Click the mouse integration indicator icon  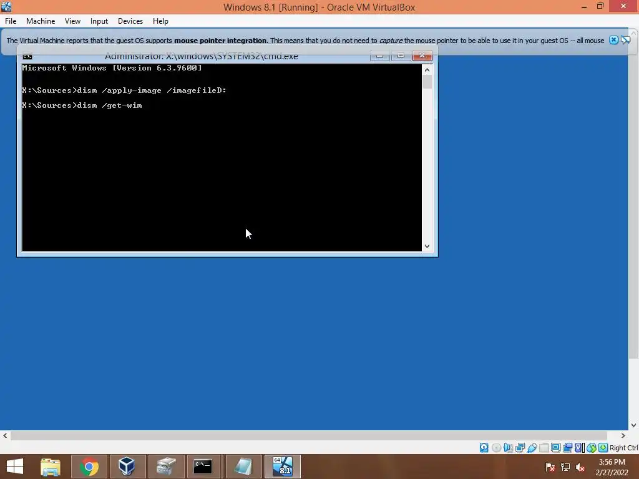tap(592, 448)
